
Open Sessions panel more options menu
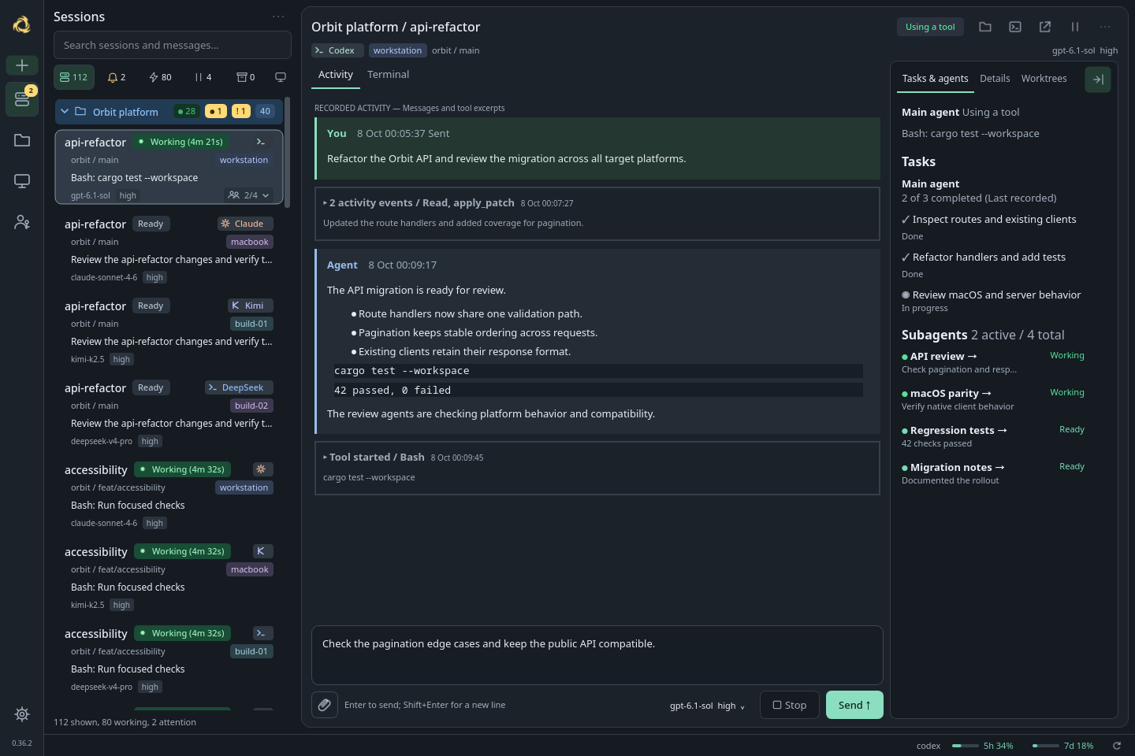pos(278,17)
